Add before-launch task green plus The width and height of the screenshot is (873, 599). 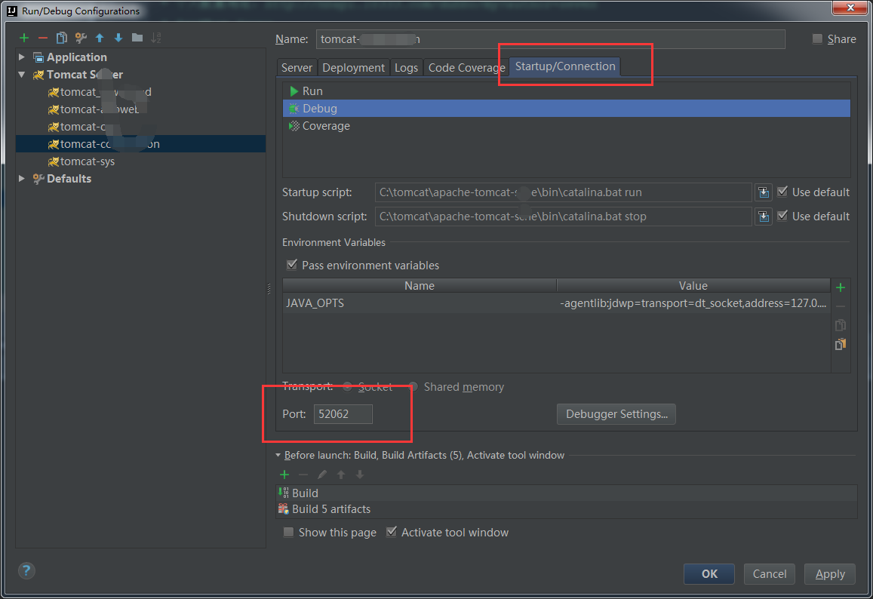pos(284,475)
